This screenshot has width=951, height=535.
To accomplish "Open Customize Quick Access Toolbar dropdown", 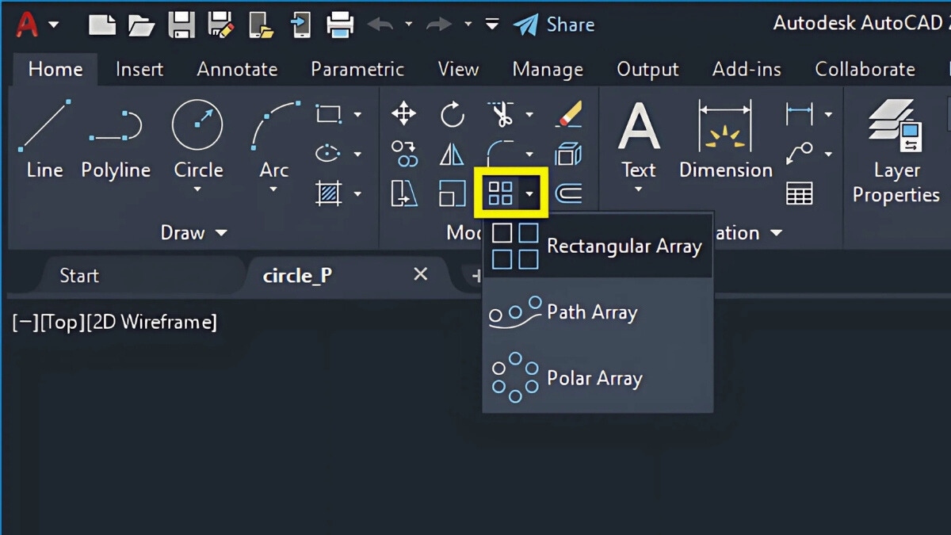I will (x=492, y=25).
